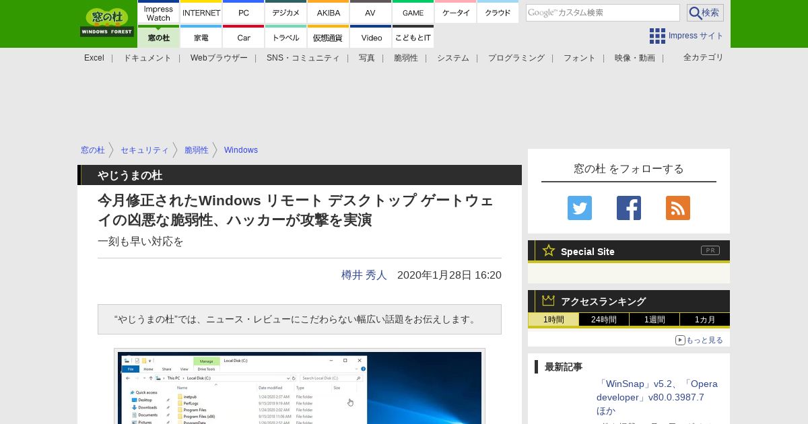Select the 脆弱性 category in menu bar
This screenshot has height=424, width=808.
pos(406,58)
